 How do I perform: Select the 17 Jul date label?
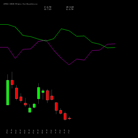point(69,132)
